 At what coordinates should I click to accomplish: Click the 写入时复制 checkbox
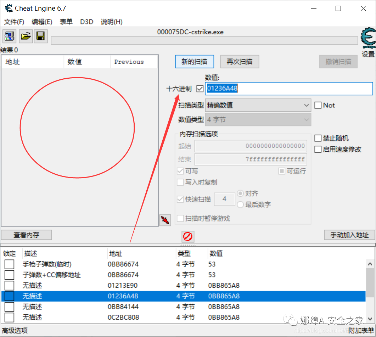point(180,182)
